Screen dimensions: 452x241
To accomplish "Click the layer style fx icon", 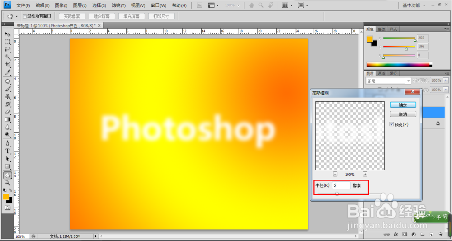I will coord(396,234).
